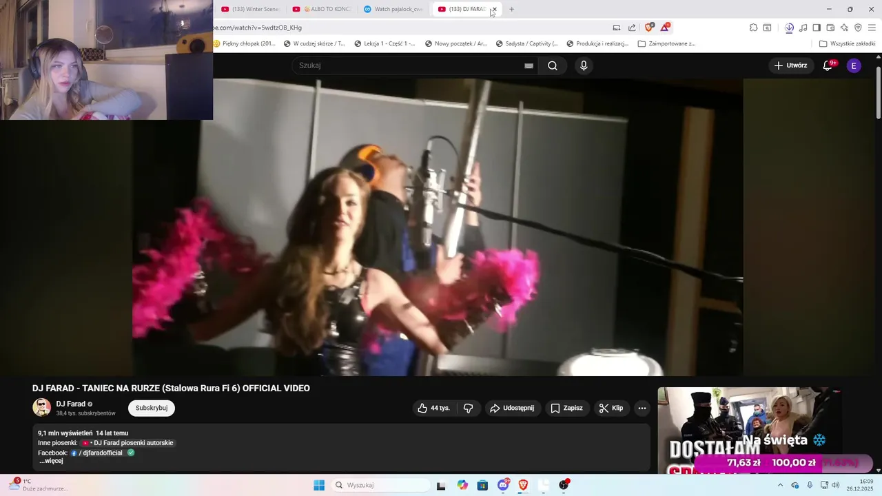Viewport: 882px width, 496px height.
Task: Open the Lekcja 1 - Część 1 bookmark
Action: tap(384, 43)
